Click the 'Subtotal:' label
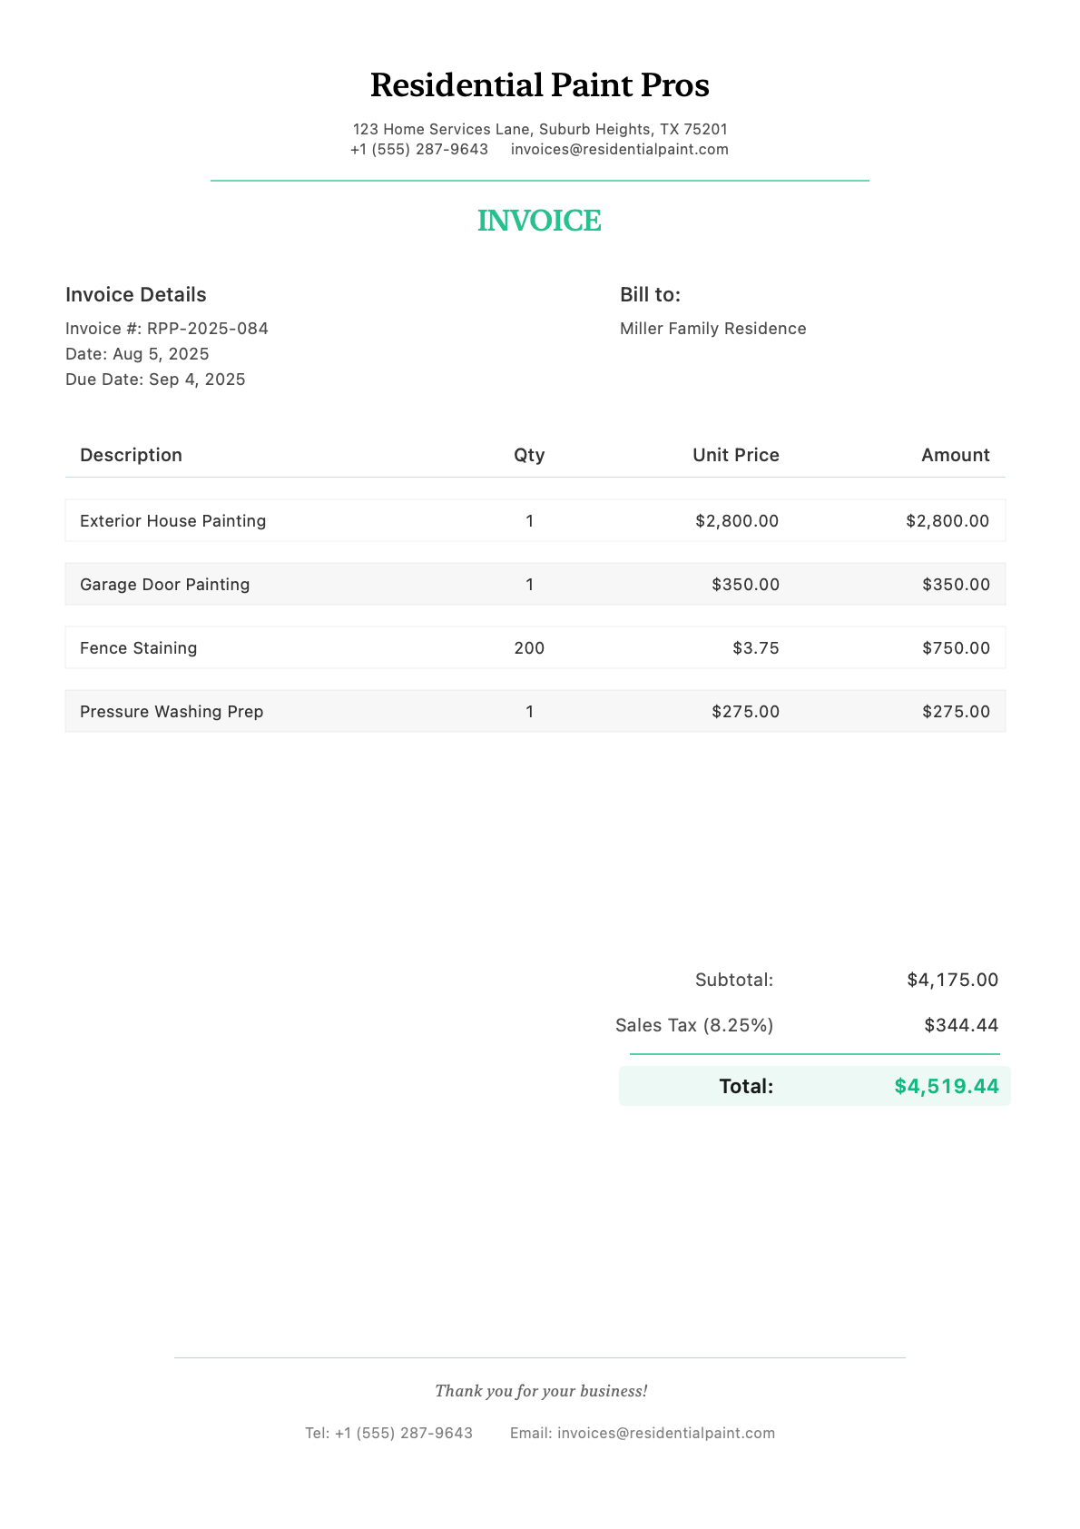Image resolution: width=1080 pixels, height=1529 pixels. 734,980
